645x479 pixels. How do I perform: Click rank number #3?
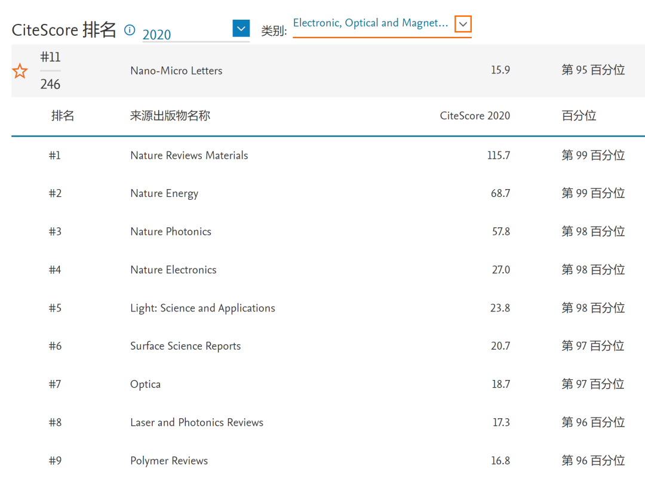tap(55, 231)
